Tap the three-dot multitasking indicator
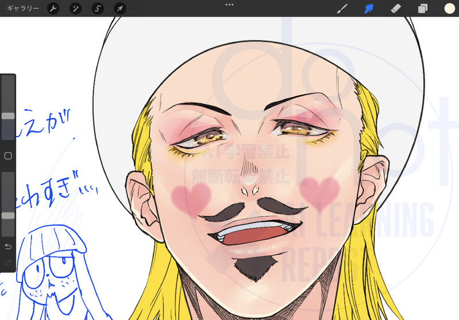 pos(229,5)
